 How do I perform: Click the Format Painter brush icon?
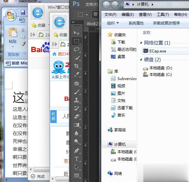click(23, 44)
